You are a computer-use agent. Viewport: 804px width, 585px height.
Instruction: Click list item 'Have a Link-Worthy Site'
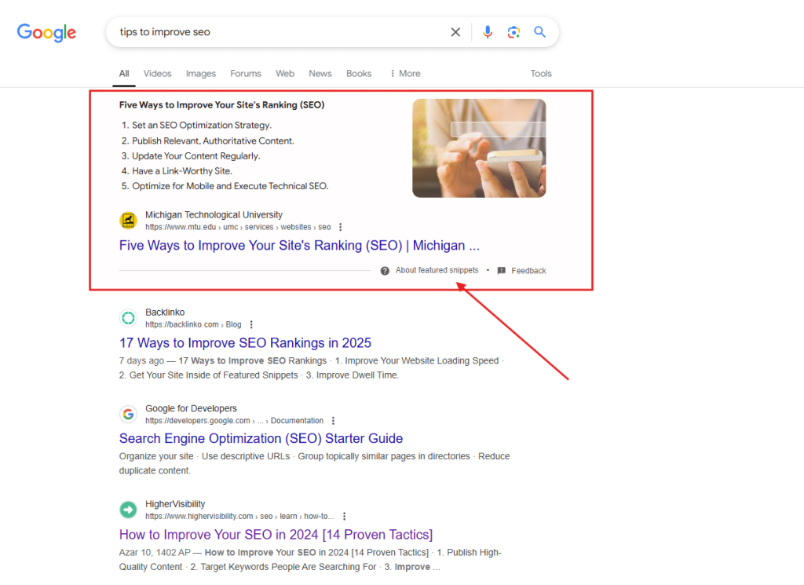click(x=182, y=171)
